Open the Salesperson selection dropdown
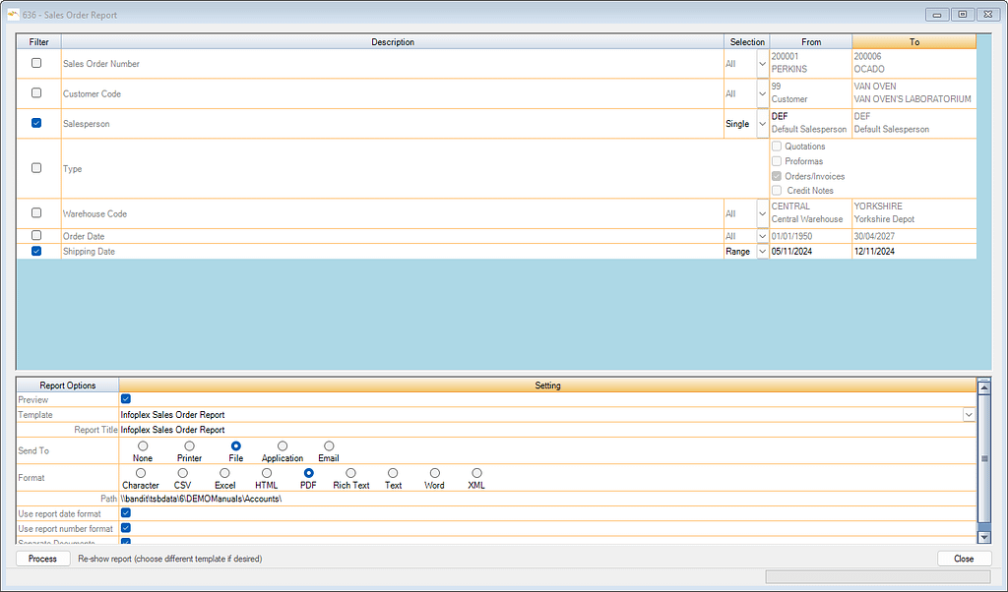Screen dimensions: 1008x592 (762, 124)
